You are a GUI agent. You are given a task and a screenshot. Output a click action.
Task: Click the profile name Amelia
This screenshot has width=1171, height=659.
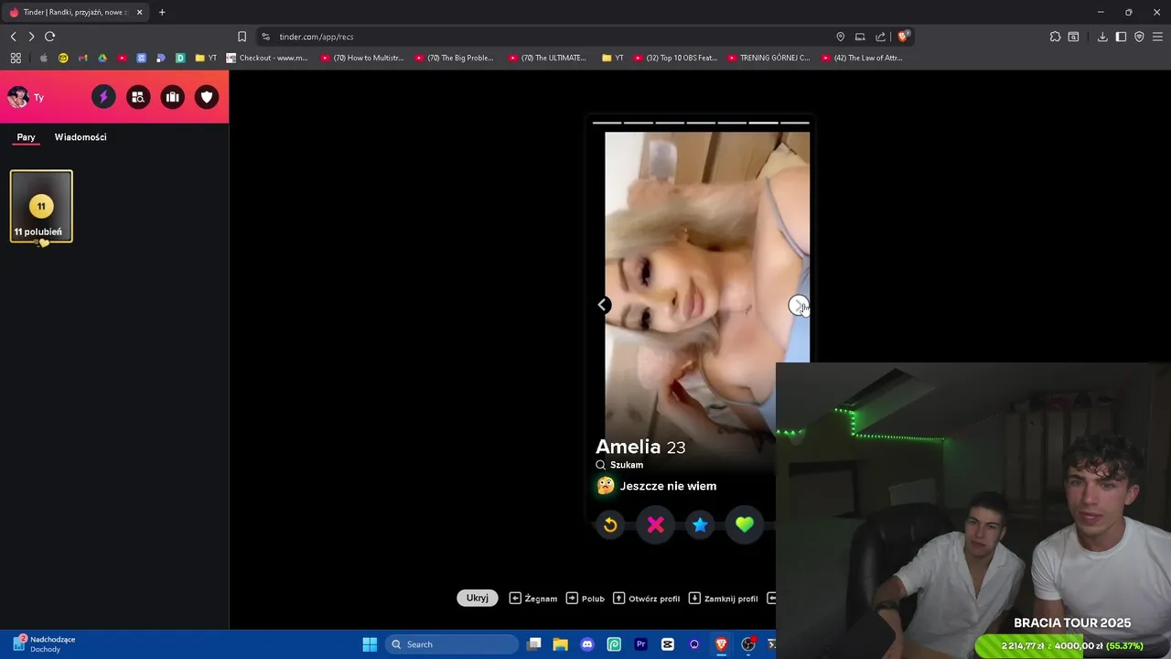click(x=628, y=447)
